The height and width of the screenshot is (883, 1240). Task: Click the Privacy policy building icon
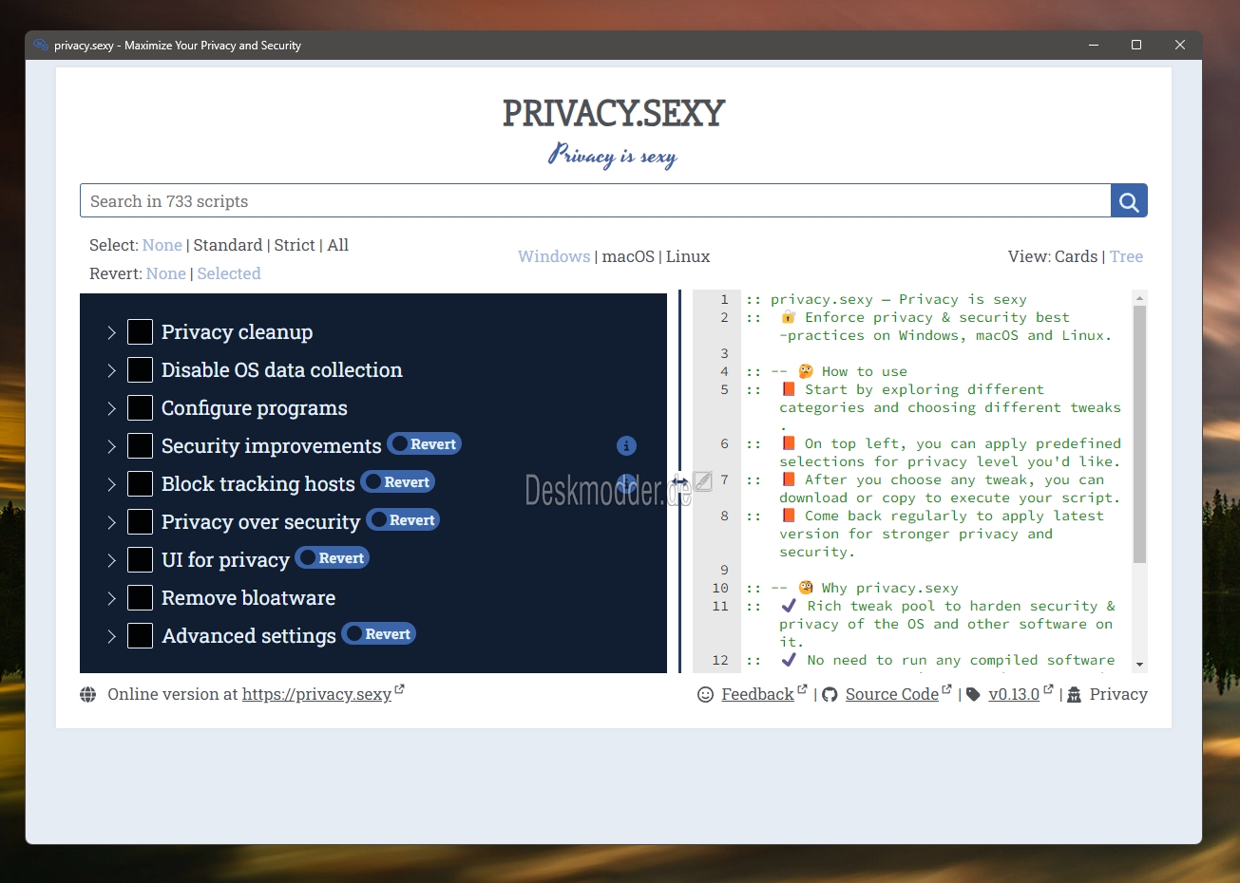(1074, 694)
